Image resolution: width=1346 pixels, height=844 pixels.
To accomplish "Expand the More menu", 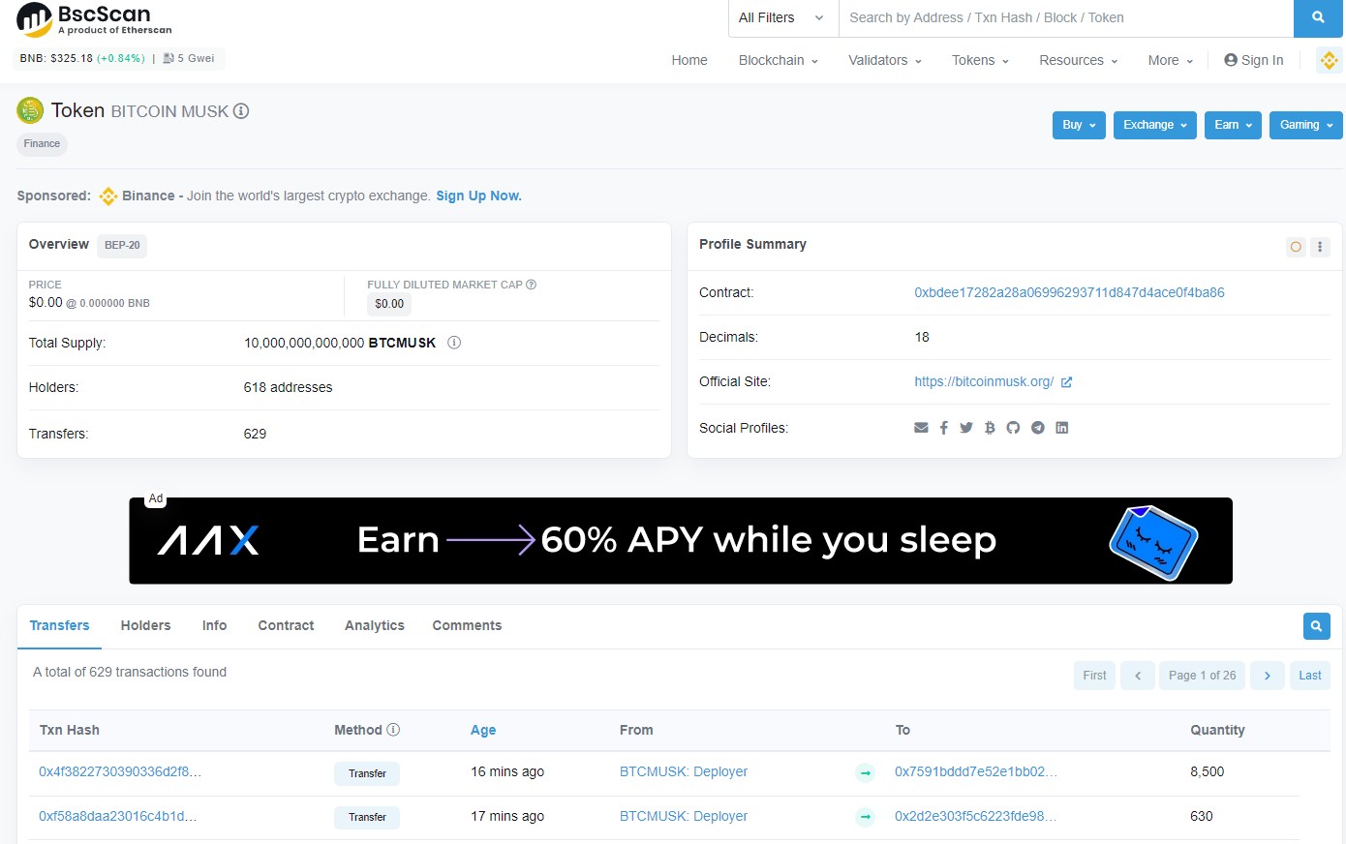I will tap(1171, 60).
